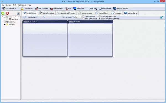Open the File menu
Image resolution: width=166 pixels, height=103 pixels.
[3, 5]
